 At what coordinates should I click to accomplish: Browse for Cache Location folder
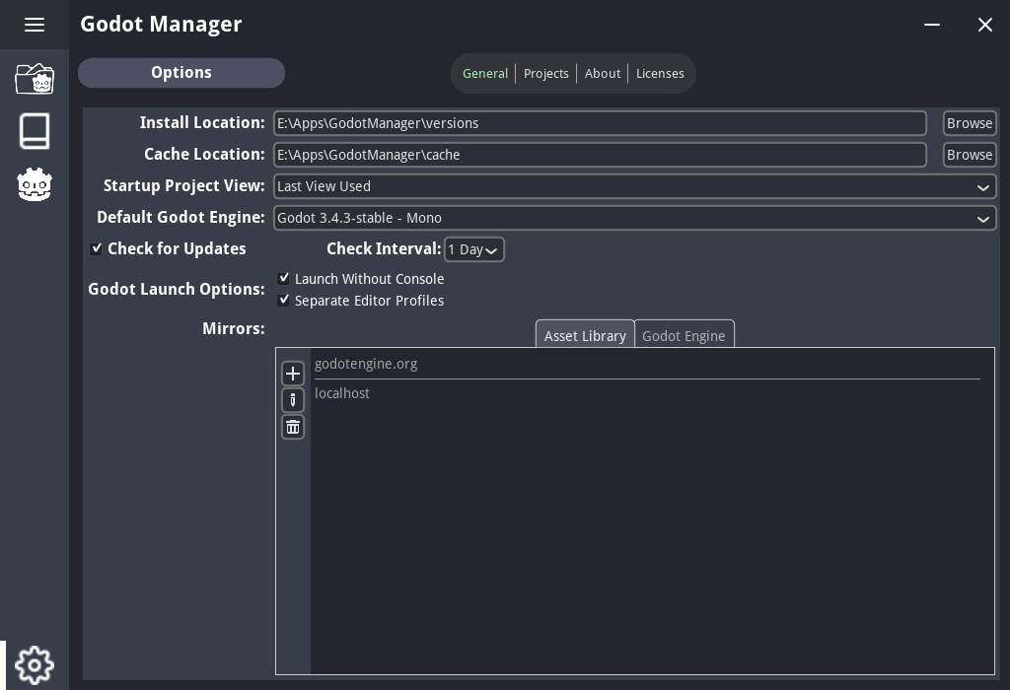[969, 155]
